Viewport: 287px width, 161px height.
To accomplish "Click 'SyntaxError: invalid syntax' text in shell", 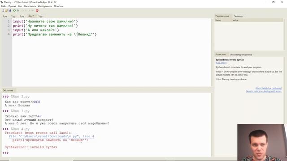I will coord(31,147).
